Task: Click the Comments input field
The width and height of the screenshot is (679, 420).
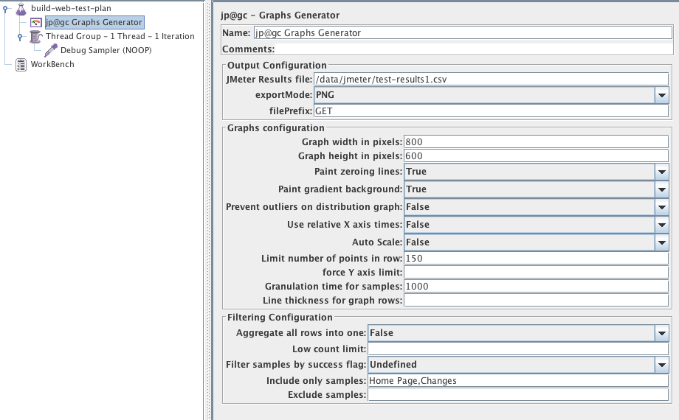Action: coord(474,49)
